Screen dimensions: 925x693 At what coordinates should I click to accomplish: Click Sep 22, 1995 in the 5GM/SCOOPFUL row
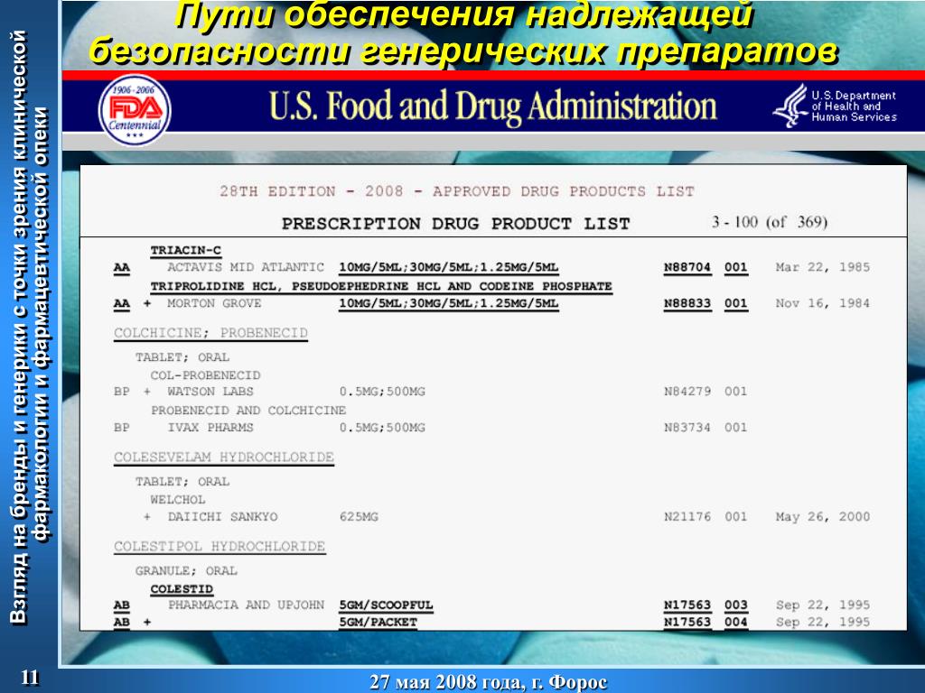[822, 605]
